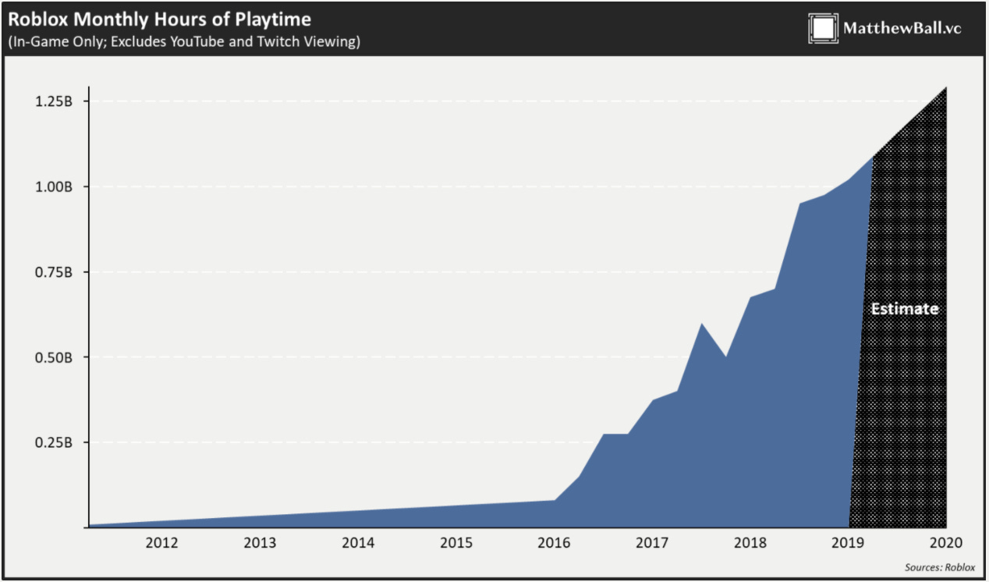Click the 2015 x-axis label
The height and width of the screenshot is (582, 989).
coord(456,542)
